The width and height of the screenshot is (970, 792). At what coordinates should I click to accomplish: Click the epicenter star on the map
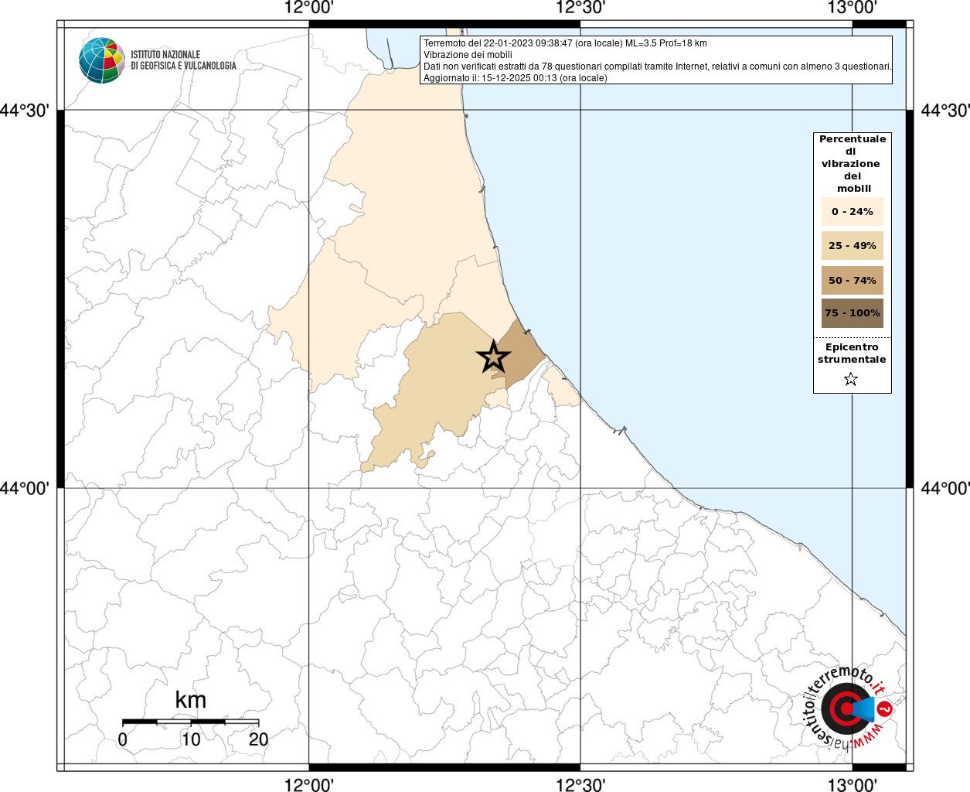point(493,357)
